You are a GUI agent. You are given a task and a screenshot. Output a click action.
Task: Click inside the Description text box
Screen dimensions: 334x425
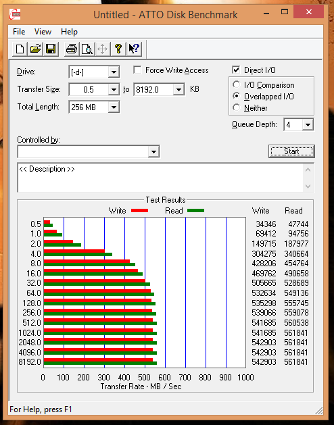tap(160, 178)
